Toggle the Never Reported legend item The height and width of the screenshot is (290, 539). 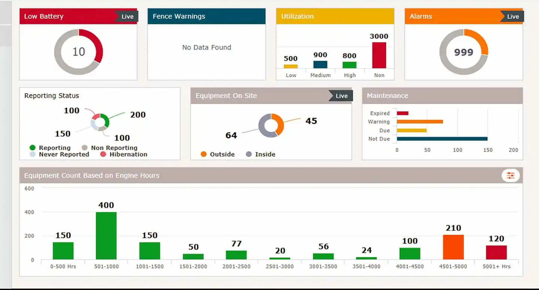[x=59, y=154]
